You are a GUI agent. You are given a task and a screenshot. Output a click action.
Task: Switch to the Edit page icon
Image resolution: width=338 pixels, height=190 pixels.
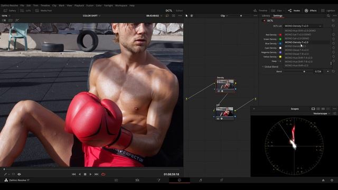point(137,180)
